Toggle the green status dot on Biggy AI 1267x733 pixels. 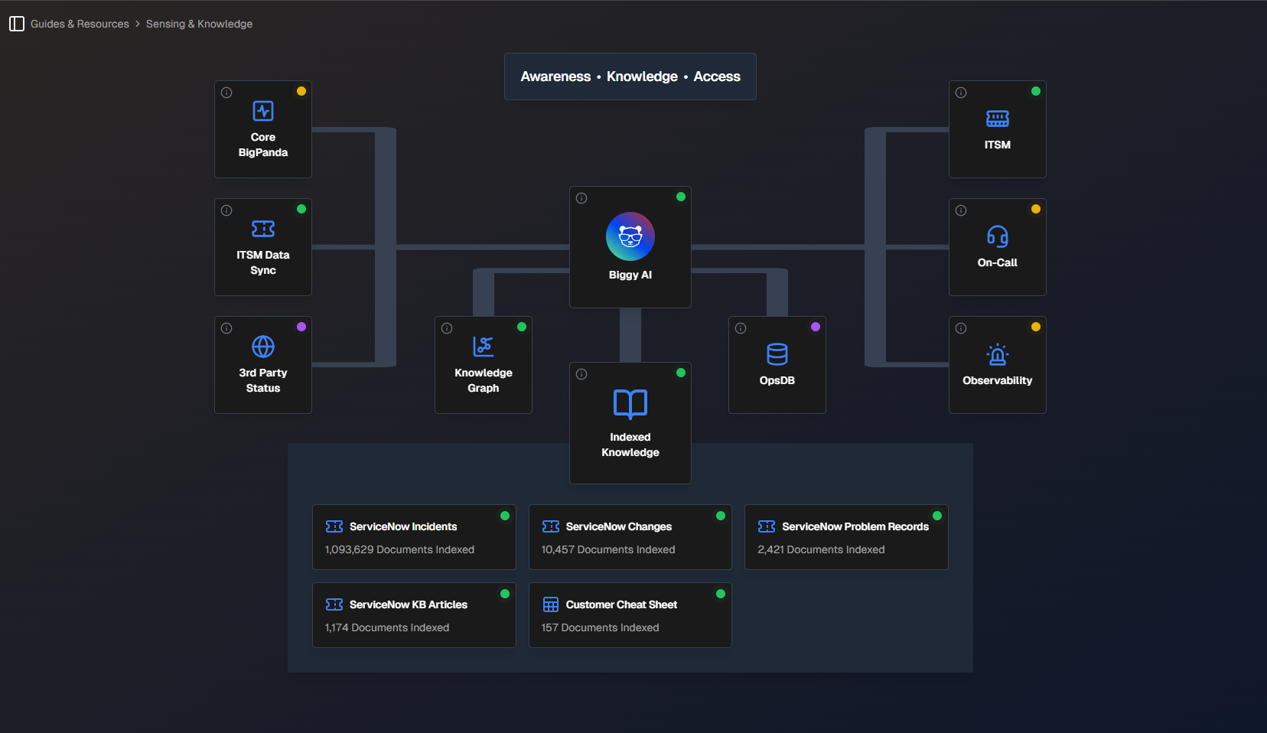pyautogui.click(x=681, y=197)
